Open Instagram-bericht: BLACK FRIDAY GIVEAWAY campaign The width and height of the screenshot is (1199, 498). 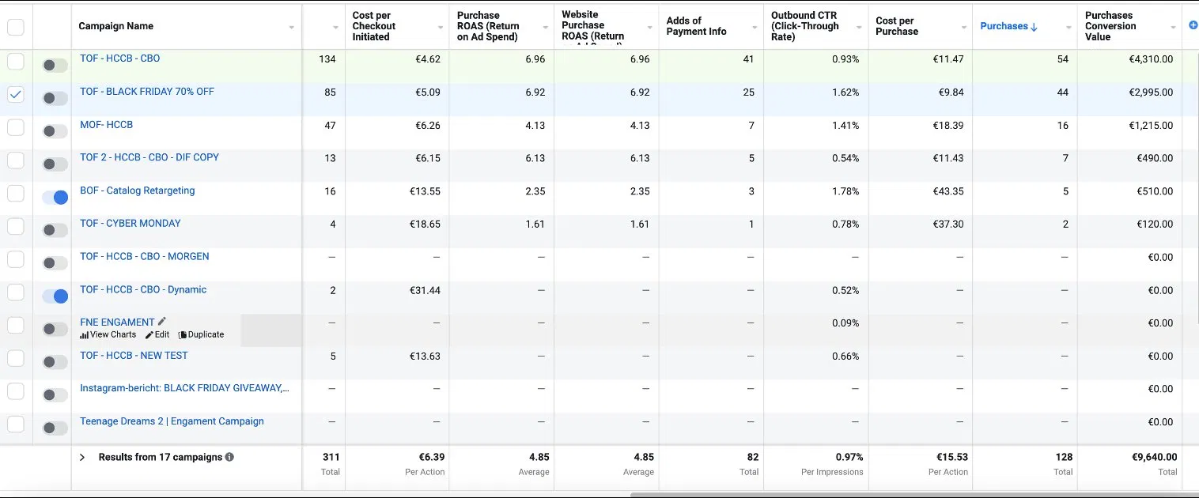pos(184,388)
